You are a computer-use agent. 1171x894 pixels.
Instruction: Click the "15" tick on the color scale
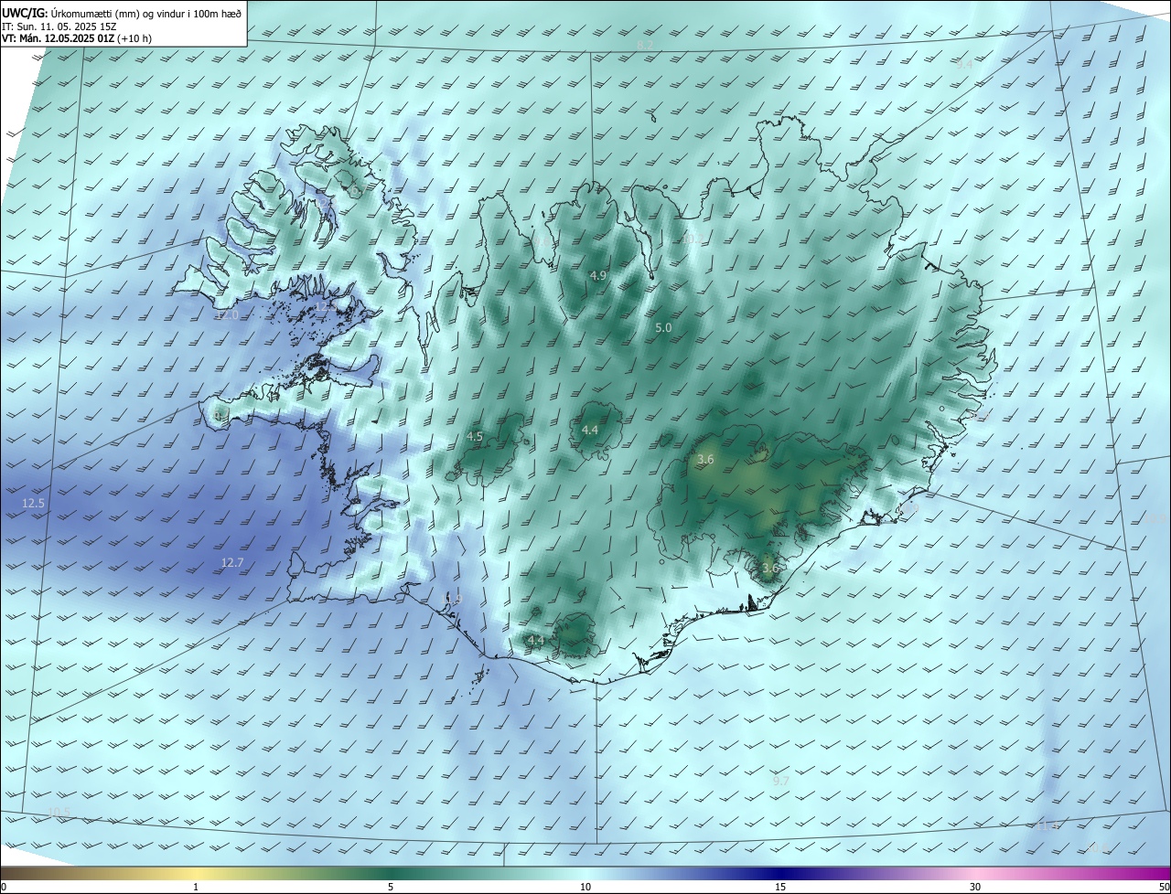[x=780, y=887]
